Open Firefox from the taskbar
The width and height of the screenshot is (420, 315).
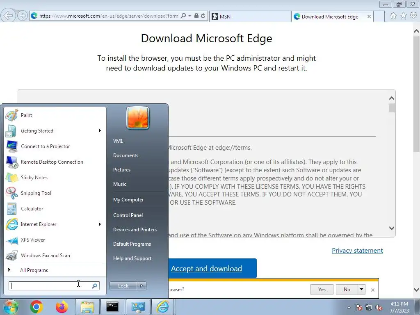pos(62,307)
